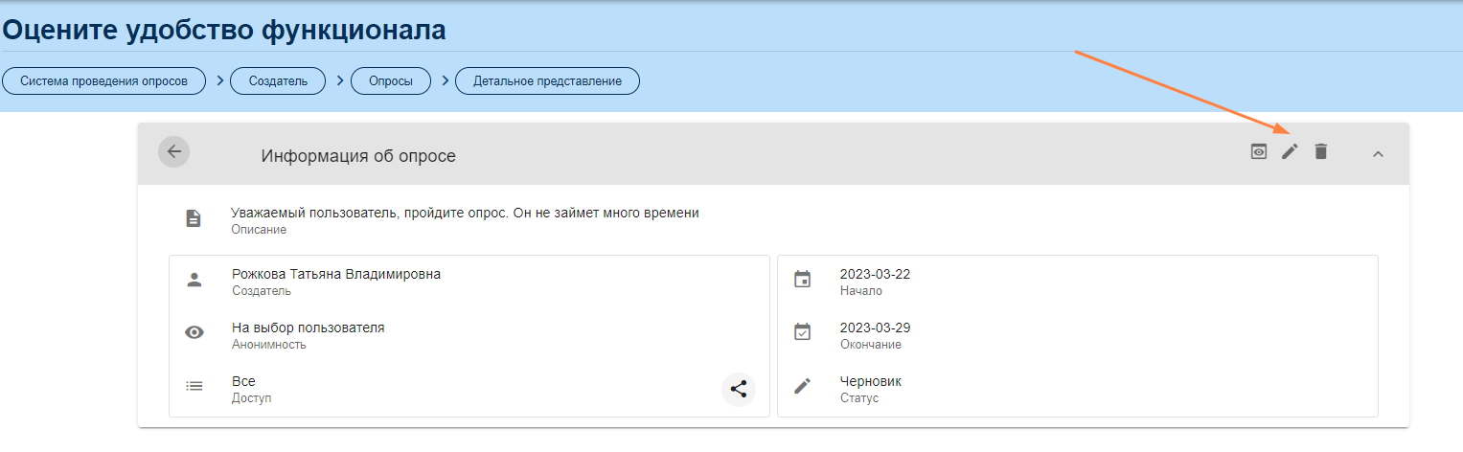The height and width of the screenshot is (452, 1463).
Task: Click the anonymity eye icon
Action: [x=194, y=333]
